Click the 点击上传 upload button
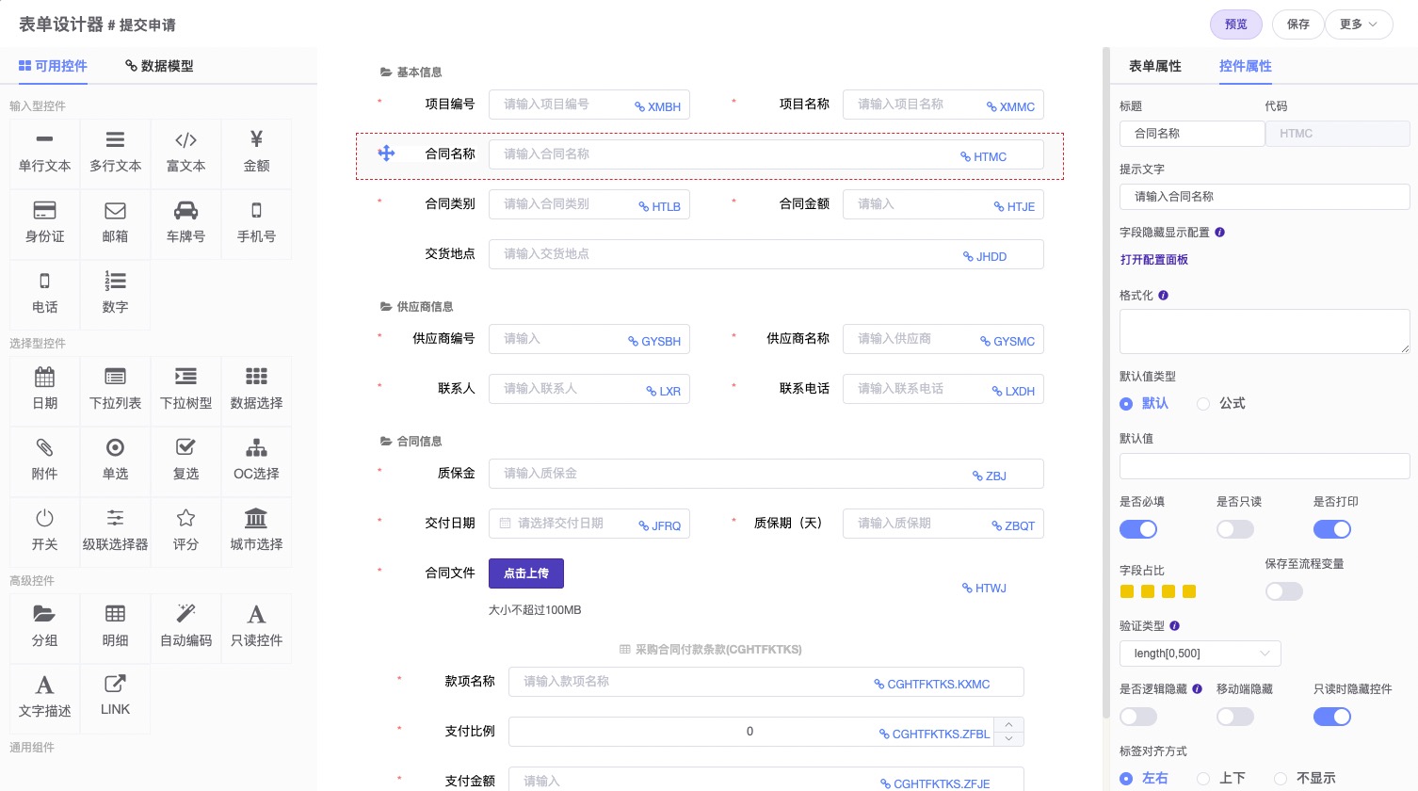The height and width of the screenshot is (791, 1418). click(526, 573)
